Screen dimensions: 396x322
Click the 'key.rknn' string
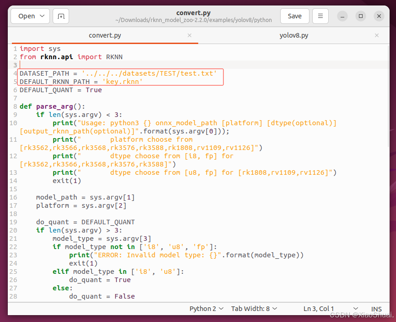123,82
